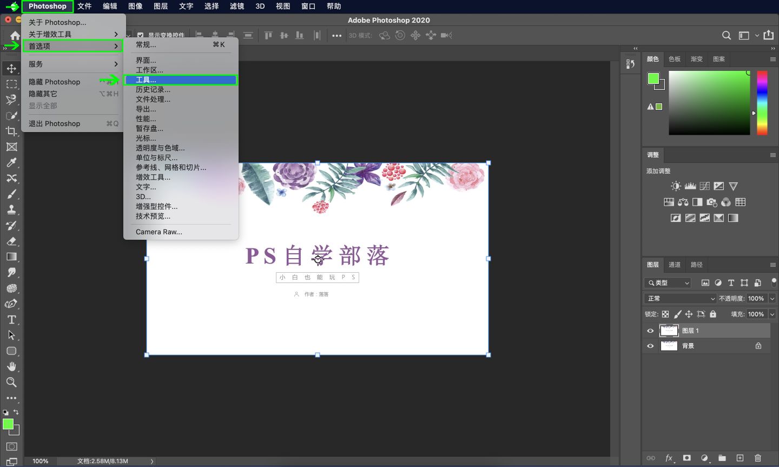Hide the 背景 layer

pyautogui.click(x=650, y=346)
